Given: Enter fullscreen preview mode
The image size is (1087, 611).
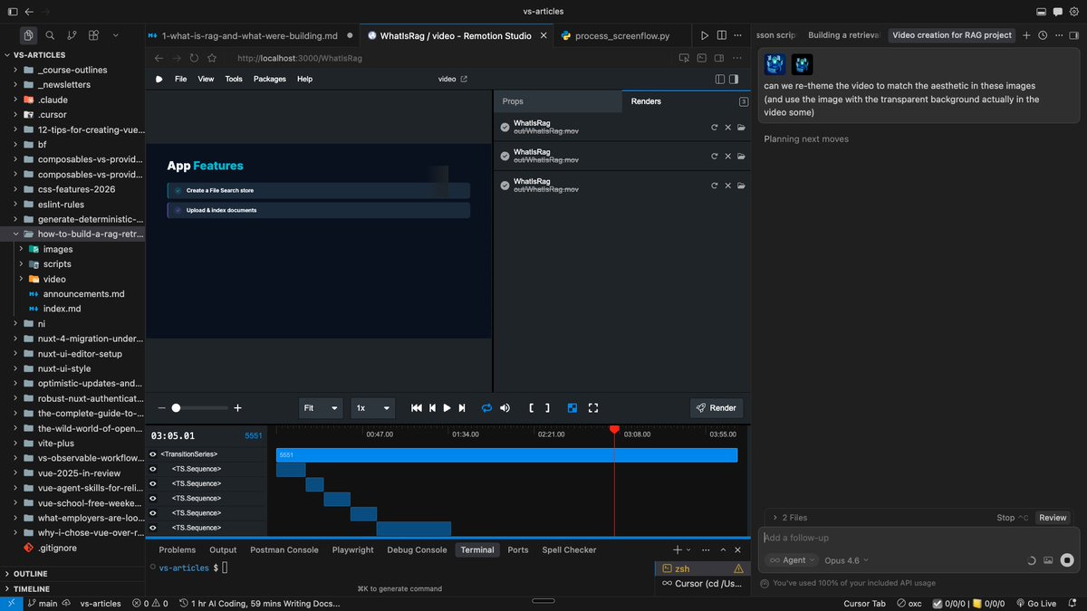Looking at the screenshot, I should coord(593,408).
